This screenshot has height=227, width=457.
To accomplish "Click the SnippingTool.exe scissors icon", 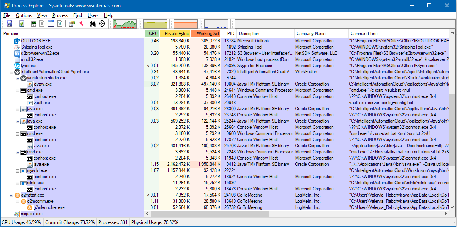I will [x=17, y=47].
